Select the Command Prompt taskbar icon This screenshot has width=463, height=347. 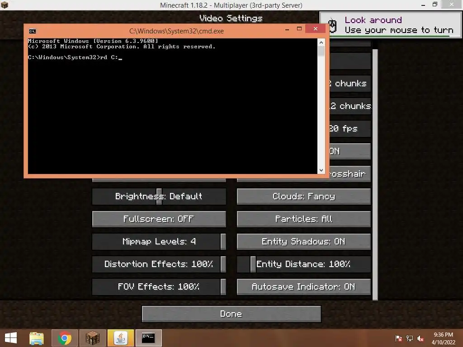coord(148,338)
